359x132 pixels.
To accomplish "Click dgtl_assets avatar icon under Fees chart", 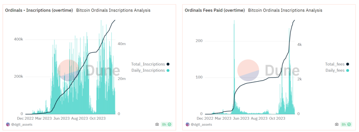I will tap(188, 124).
